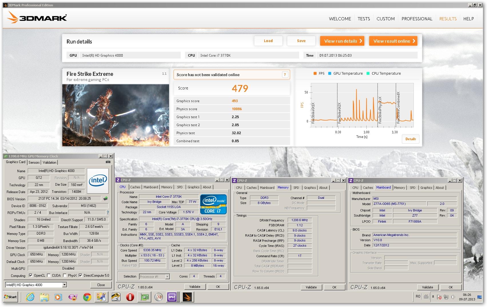Click View run details button
Image resolution: width=487 pixels, height=307 pixels.
click(342, 41)
